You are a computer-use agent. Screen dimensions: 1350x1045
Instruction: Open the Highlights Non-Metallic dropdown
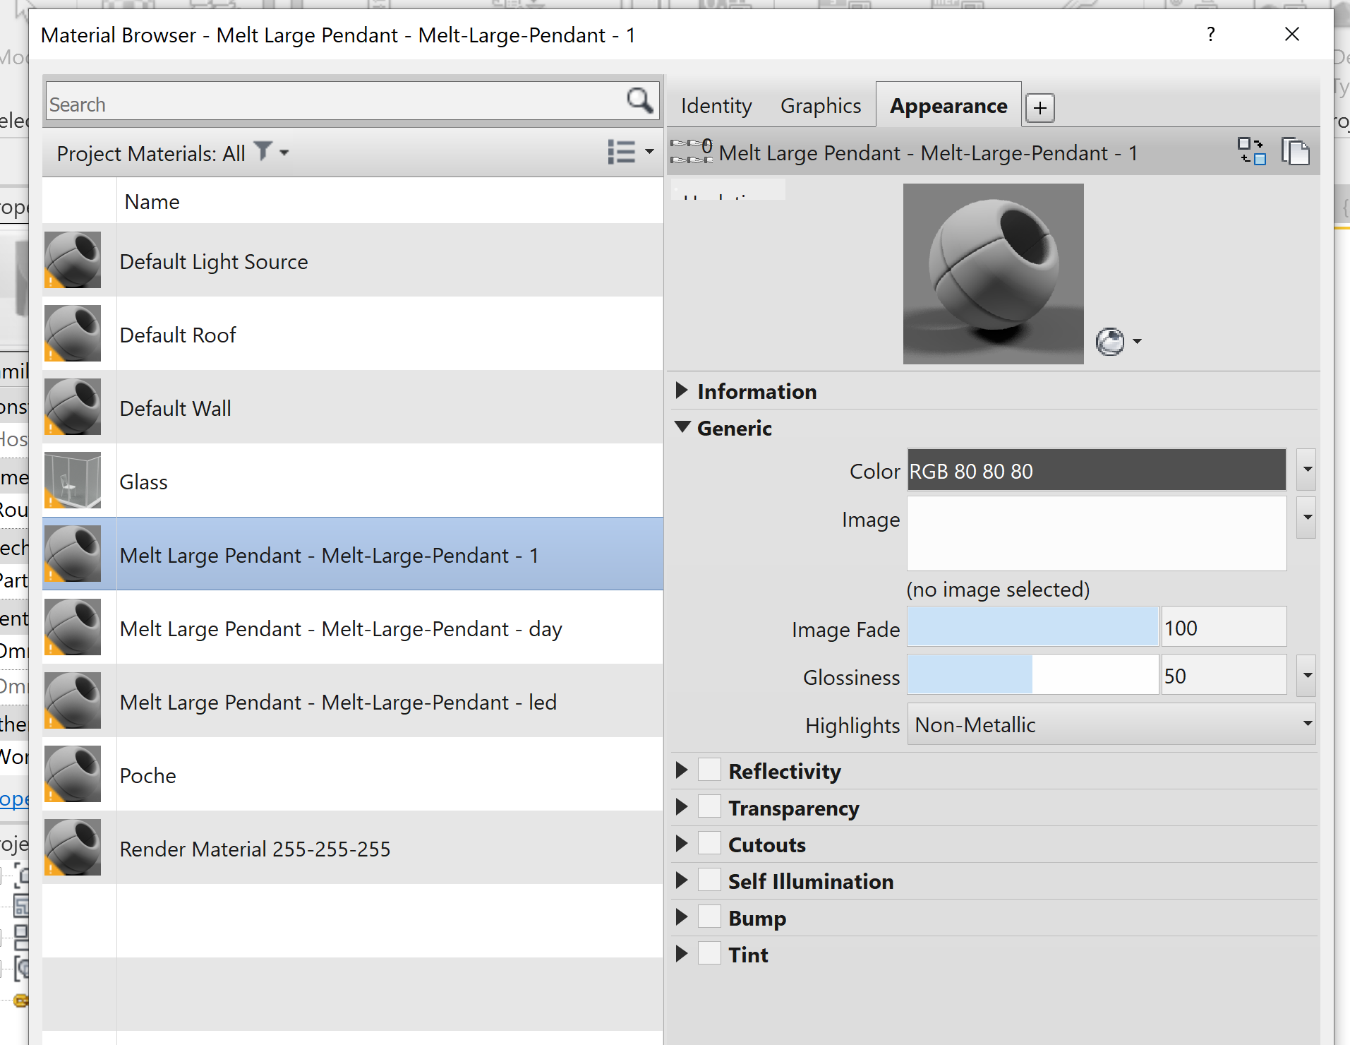(x=1305, y=723)
